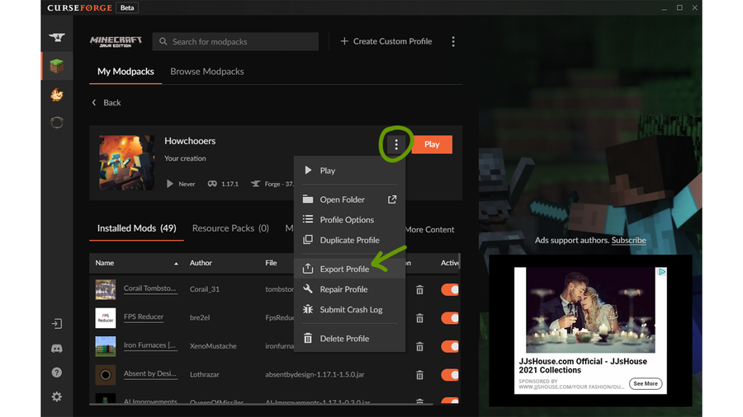Click the FPS Reducer mod thumbnail

pyautogui.click(x=105, y=318)
